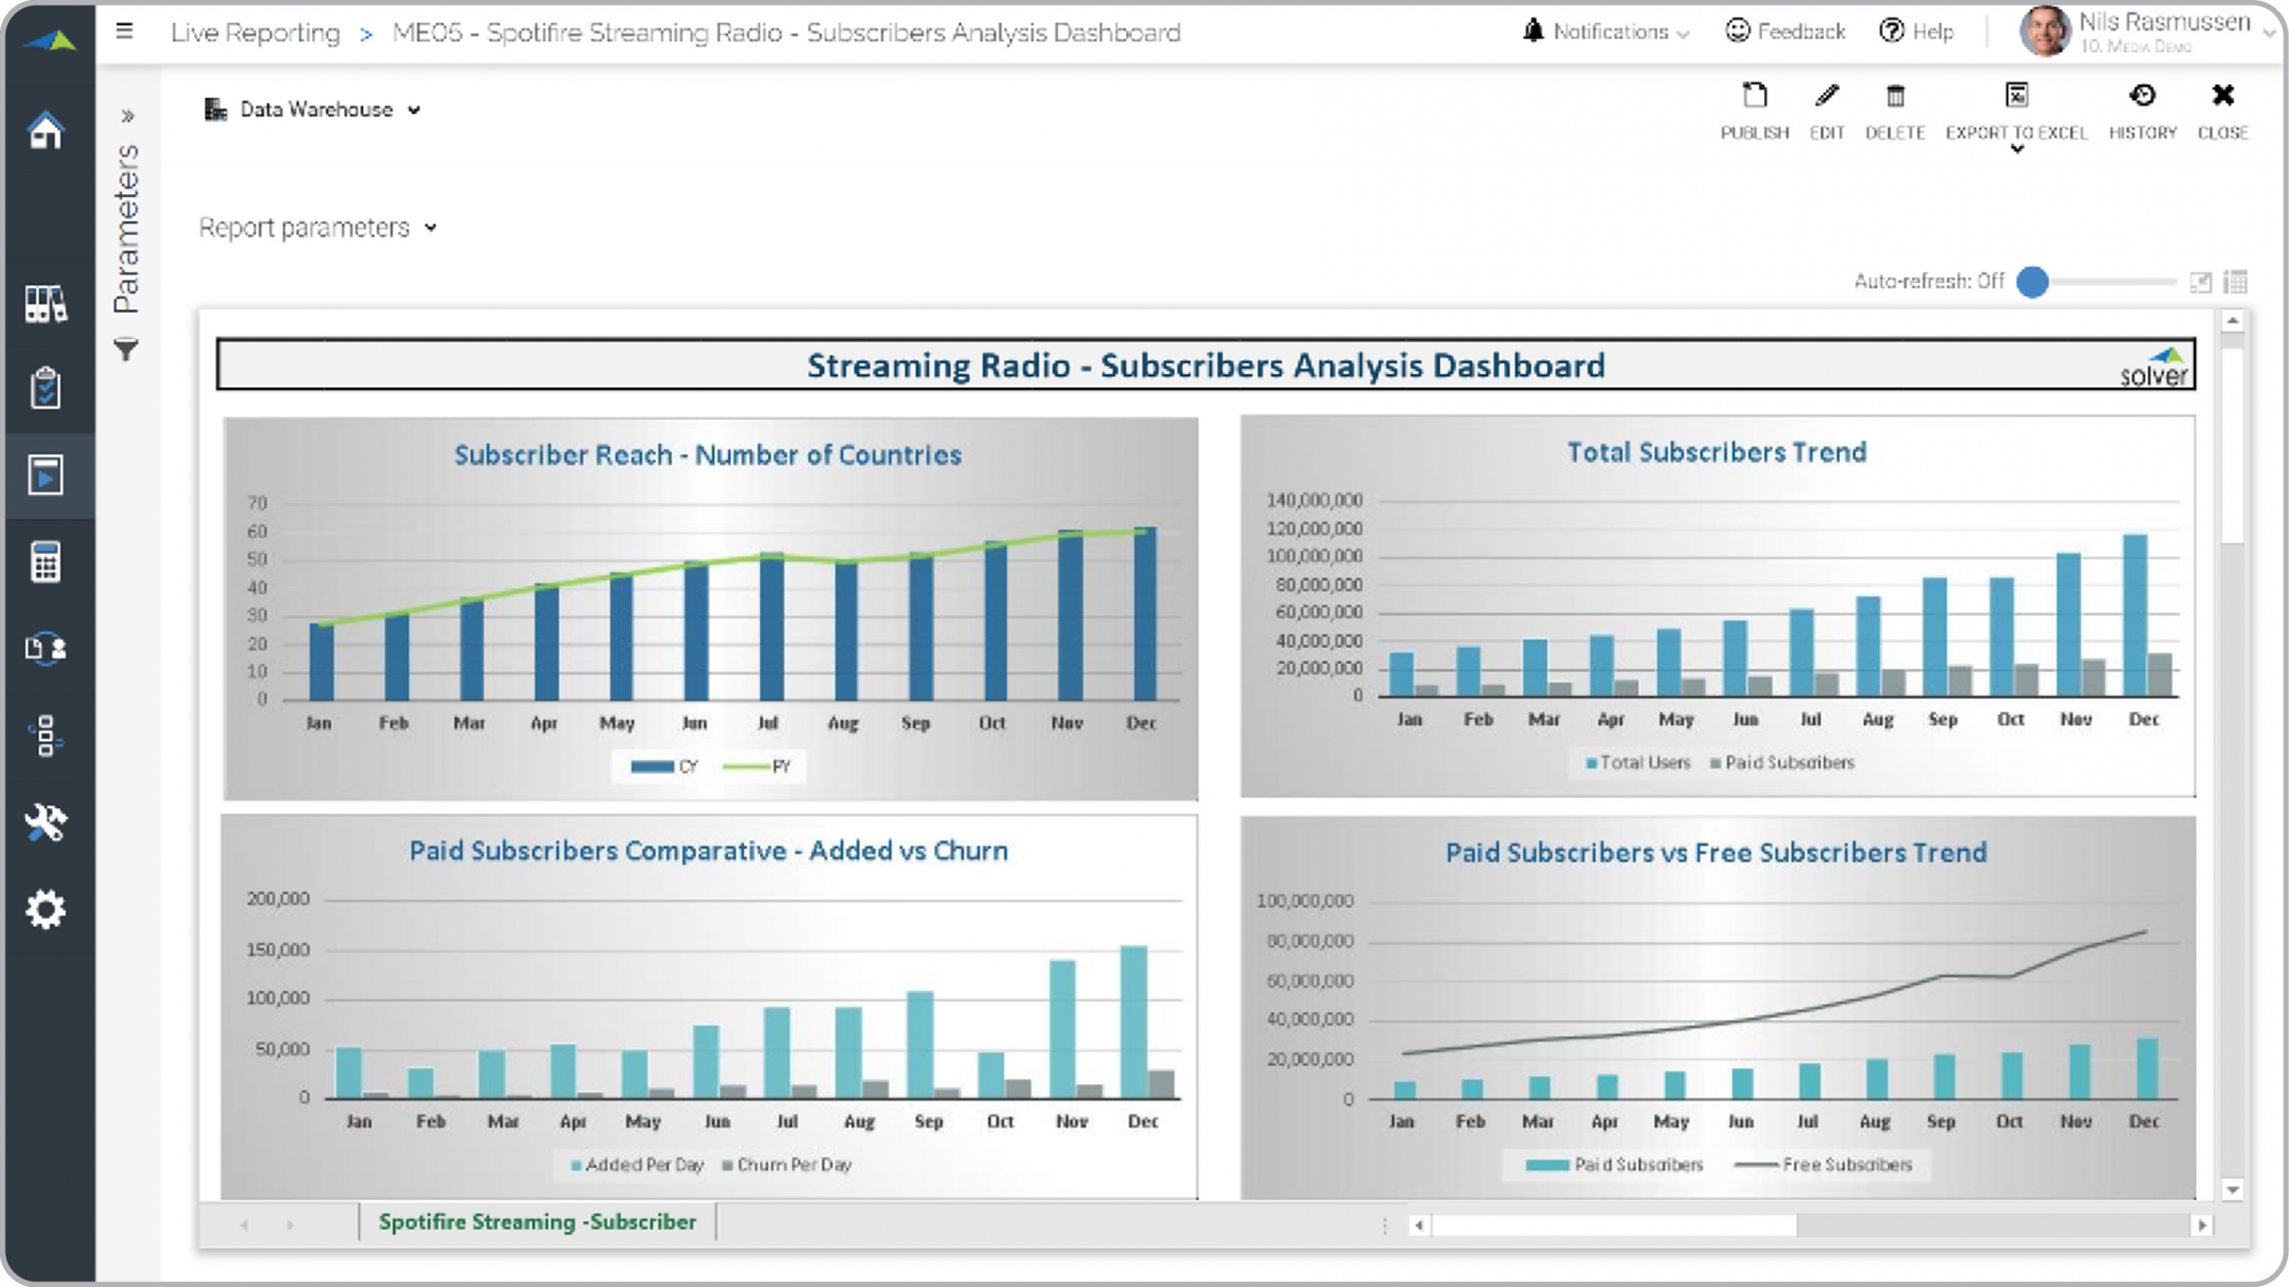Click the filter funnel icon
Screen dimensions: 2289x1287
click(126, 349)
